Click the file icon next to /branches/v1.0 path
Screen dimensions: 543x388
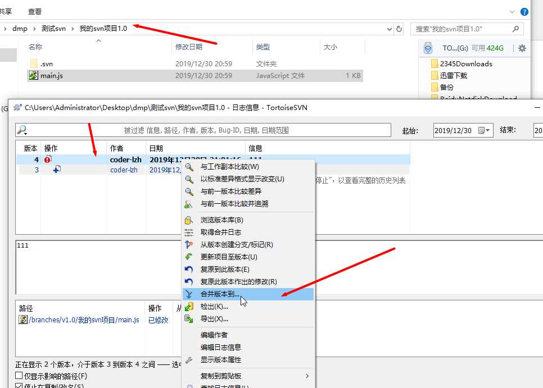point(23,319)
